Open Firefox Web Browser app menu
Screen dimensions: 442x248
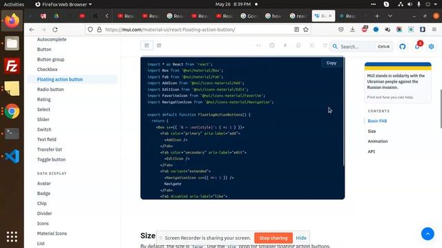coord(64,4)
